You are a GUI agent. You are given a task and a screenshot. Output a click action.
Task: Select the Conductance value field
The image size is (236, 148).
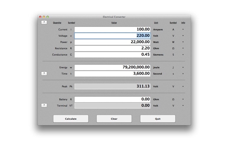[112, 55]
